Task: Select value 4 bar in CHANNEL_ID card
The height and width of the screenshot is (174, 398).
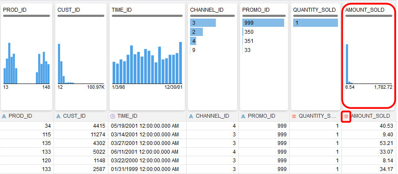Action: (x=193, y=41)
